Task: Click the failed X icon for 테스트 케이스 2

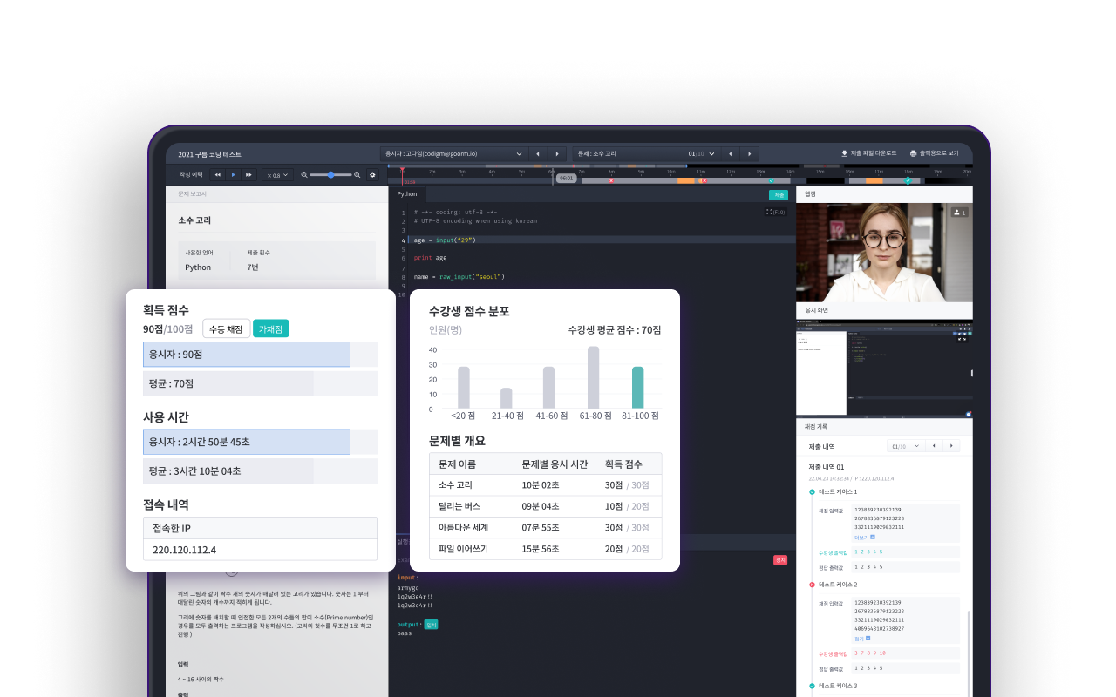Action: click(x=812, y=585)
